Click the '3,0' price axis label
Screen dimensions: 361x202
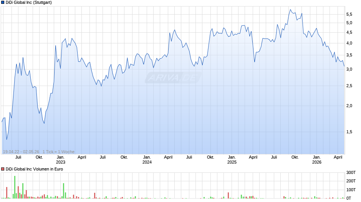click(x=349, y=70)
